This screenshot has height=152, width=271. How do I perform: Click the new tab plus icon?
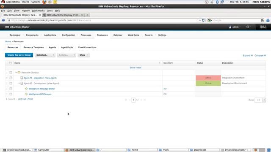pyautogui.click(x=87, y=15)
